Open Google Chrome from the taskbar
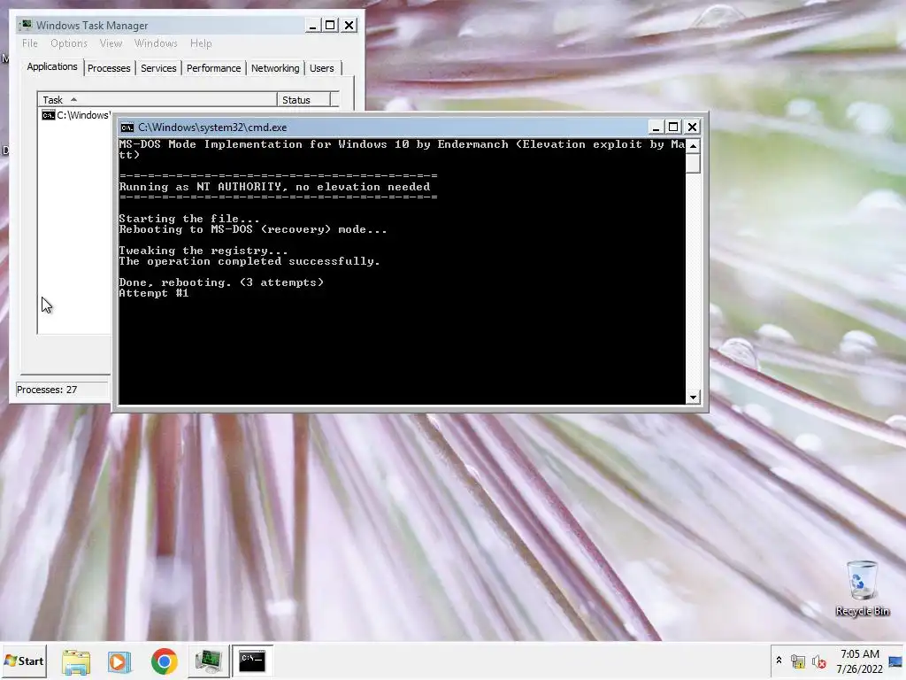 [x=164, y=661]
